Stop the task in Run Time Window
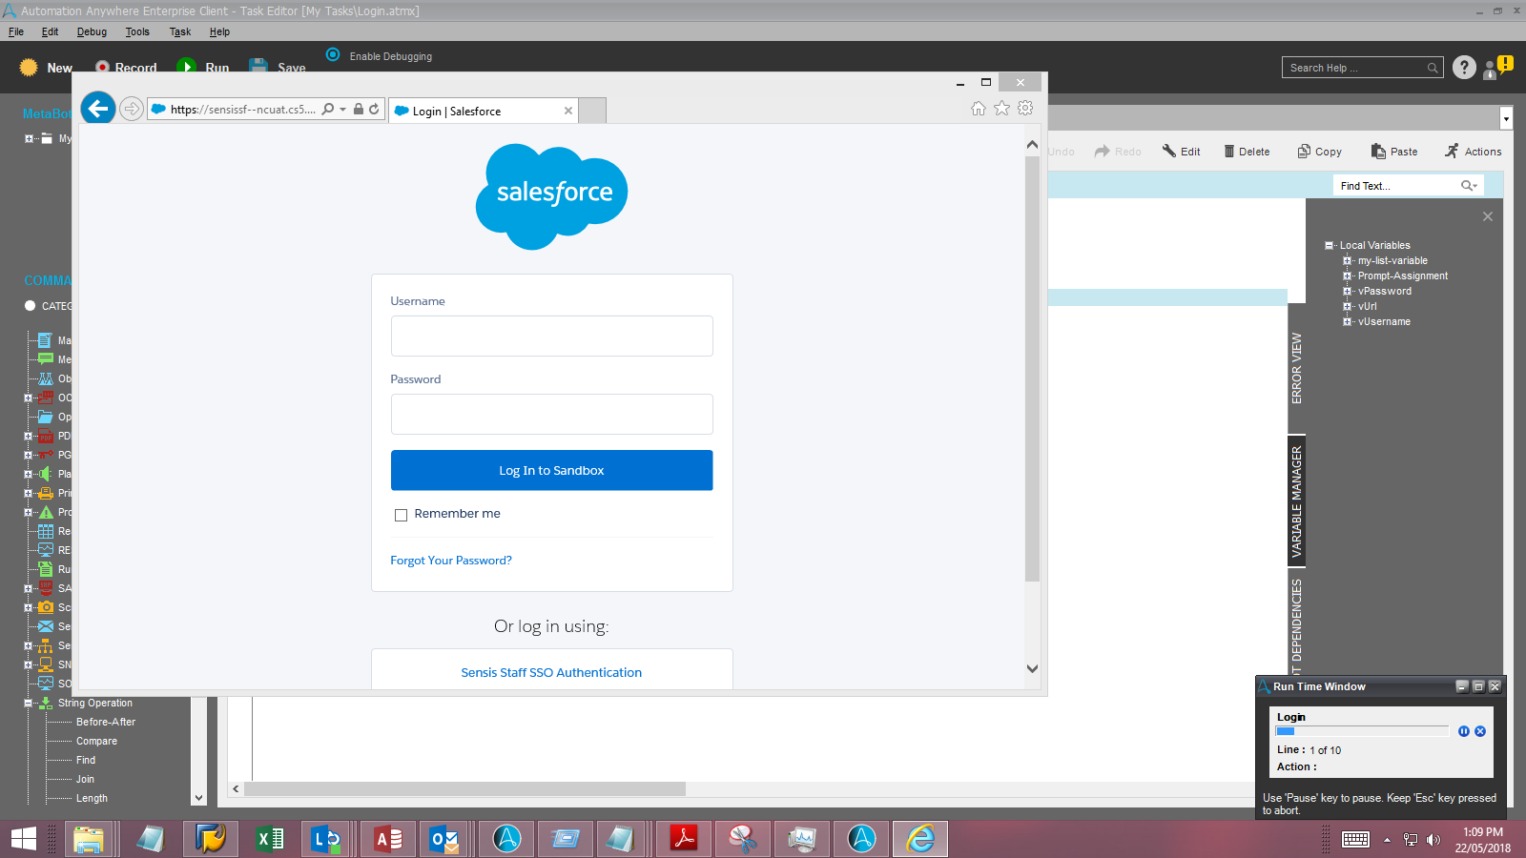 pos(1480,731)
